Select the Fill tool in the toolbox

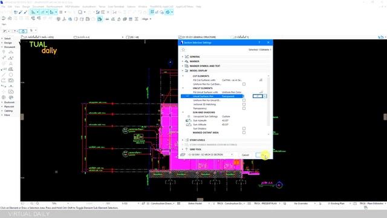(11, 69)
